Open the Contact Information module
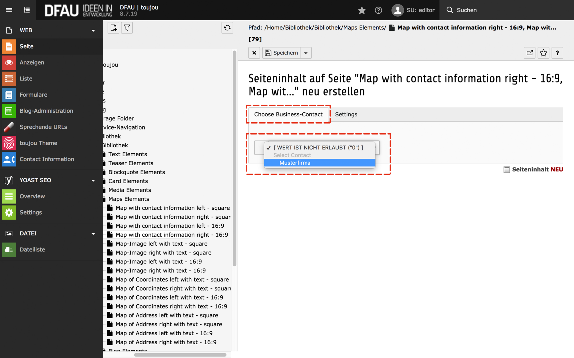 coord(47,159)
